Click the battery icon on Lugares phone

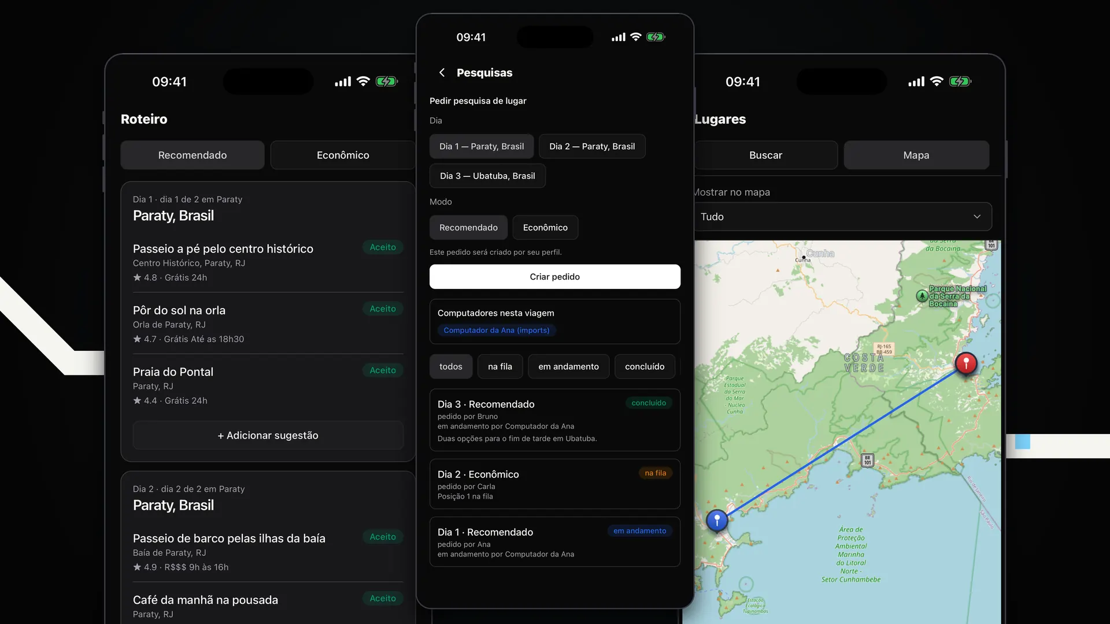tap(960, 81)
